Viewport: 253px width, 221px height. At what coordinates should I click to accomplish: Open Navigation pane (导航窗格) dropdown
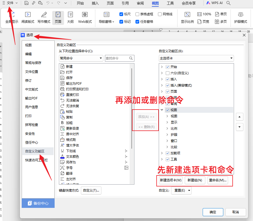(106, 18)
